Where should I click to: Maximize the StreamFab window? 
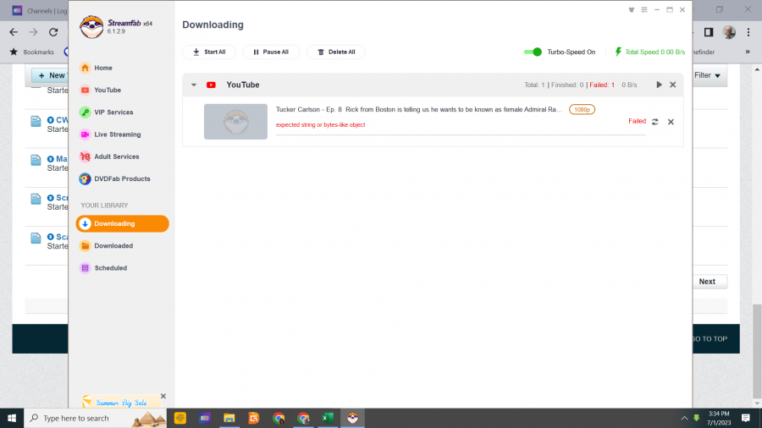(x=670, y=9)
